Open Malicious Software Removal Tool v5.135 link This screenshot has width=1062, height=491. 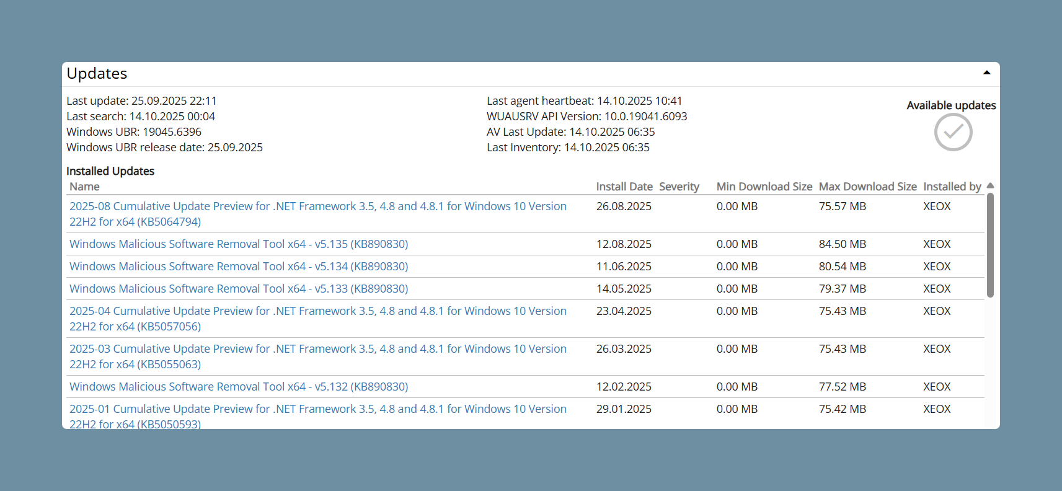point(239,244)
